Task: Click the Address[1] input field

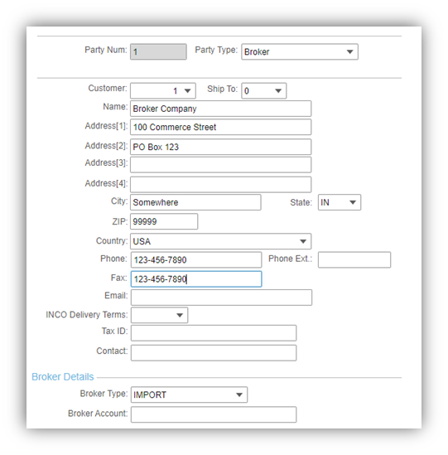Action: 220,127
